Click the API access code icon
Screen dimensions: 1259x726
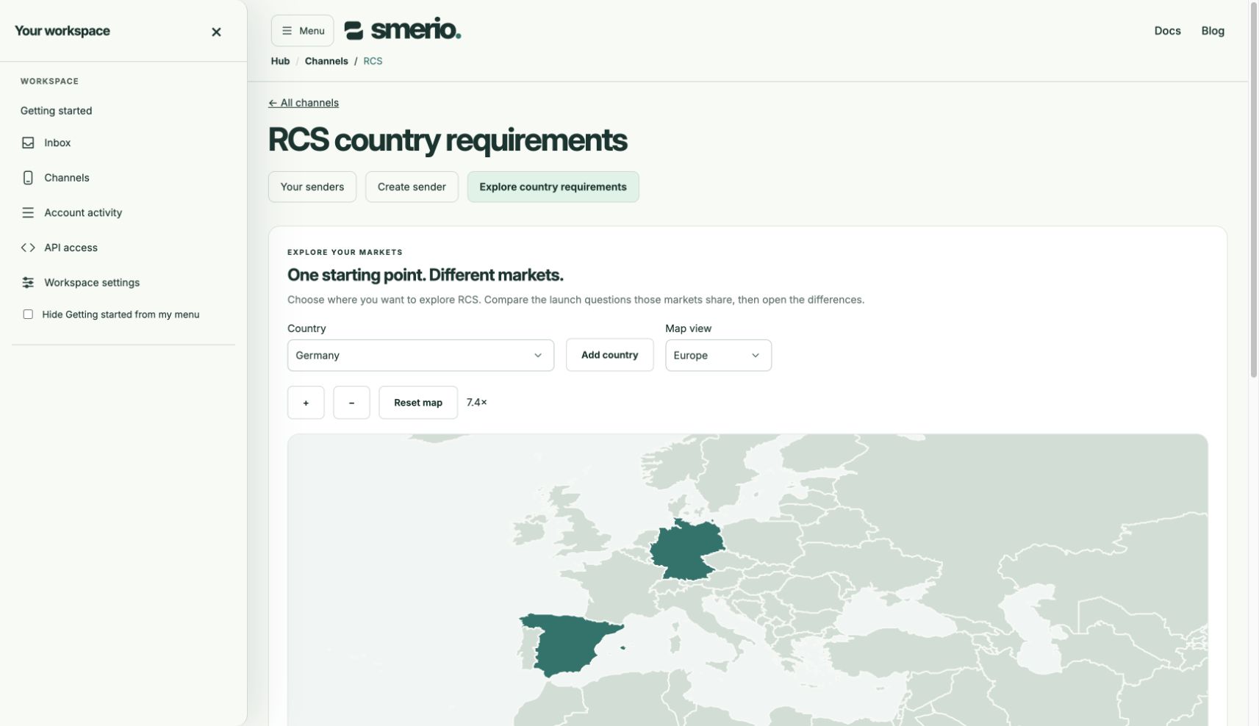click(x=28, y=248)
